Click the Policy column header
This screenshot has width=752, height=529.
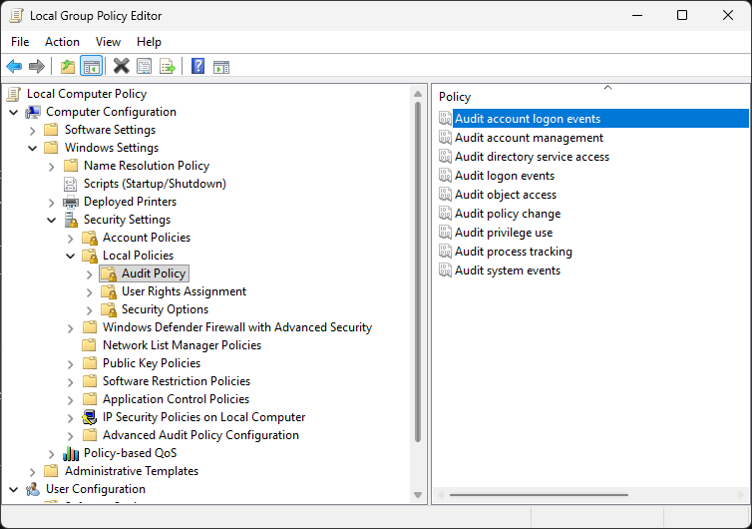coord(455,97)
